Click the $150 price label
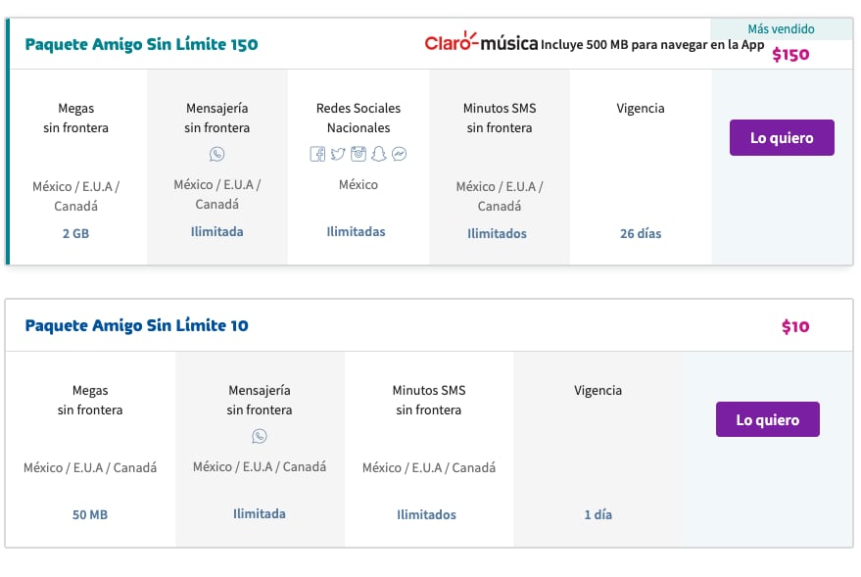Screen dimensions: 861x577 [x=790, y=55]
